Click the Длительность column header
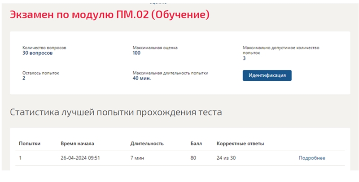Screen dimensions: 359x182 pos(147,143)
